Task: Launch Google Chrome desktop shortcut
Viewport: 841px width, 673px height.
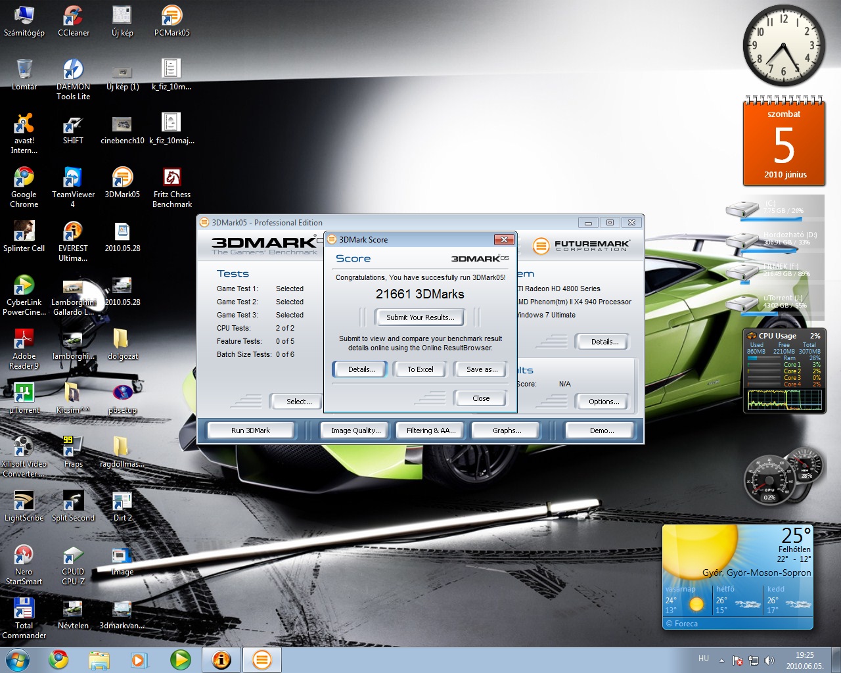Action: pos(24,187)
